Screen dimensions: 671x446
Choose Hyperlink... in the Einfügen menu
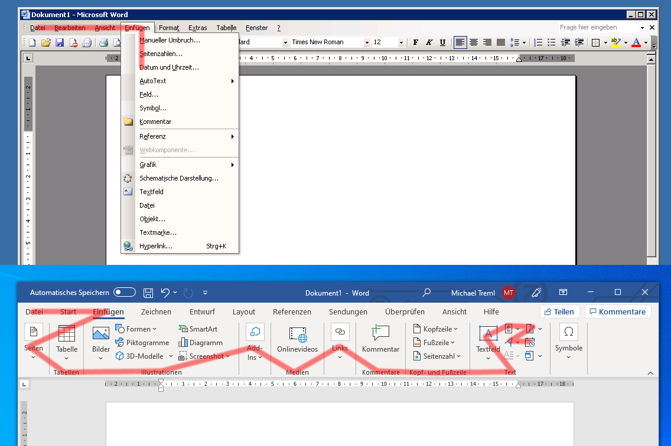pos(180,247)
